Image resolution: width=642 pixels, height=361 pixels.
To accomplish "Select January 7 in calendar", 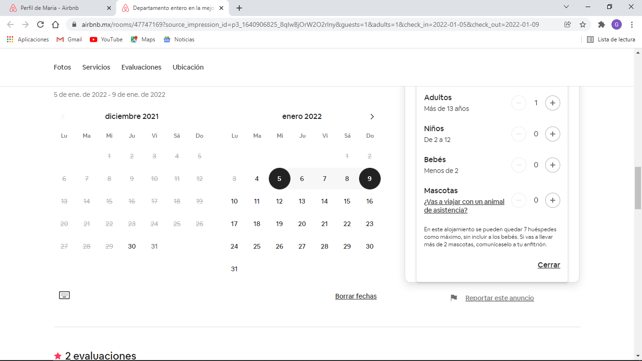I will [x=325, y=179].
